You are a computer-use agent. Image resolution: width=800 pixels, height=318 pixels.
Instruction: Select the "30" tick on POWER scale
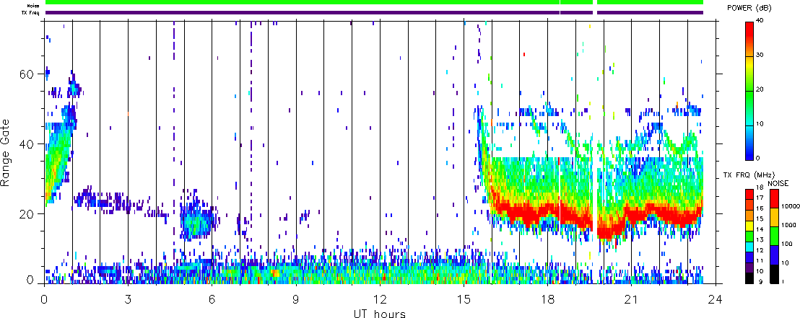click(x=759, y=55)
